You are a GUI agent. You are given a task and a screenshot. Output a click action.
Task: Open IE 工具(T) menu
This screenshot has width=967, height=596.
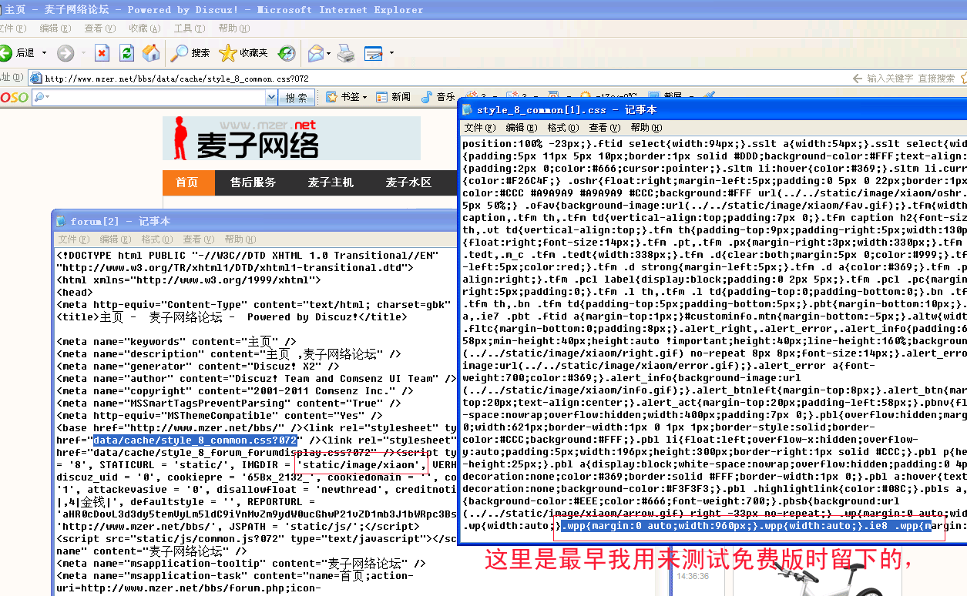point(190,28)
